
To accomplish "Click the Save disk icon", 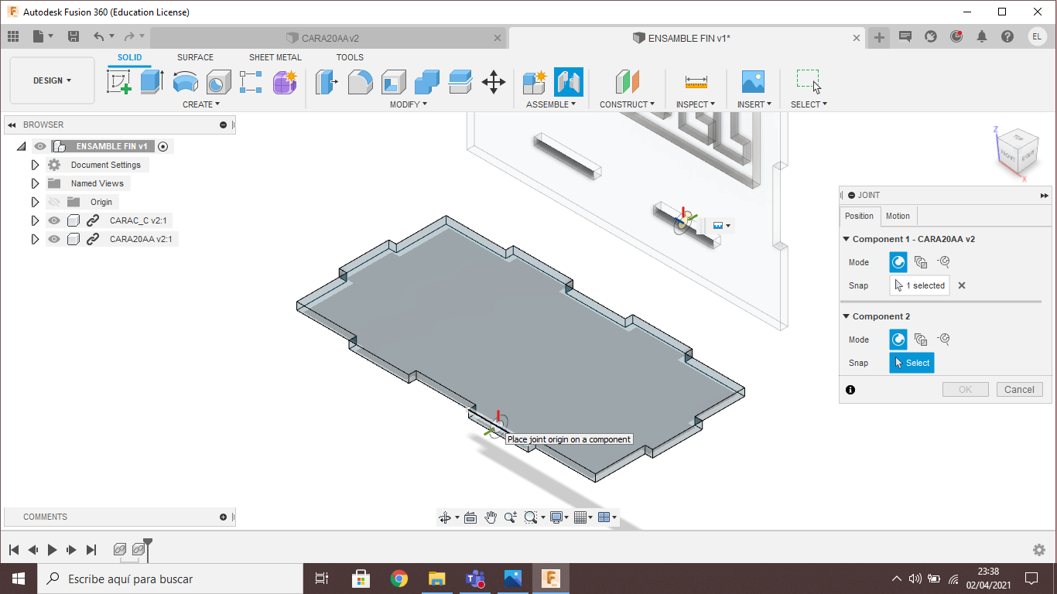I will [74, 36].
